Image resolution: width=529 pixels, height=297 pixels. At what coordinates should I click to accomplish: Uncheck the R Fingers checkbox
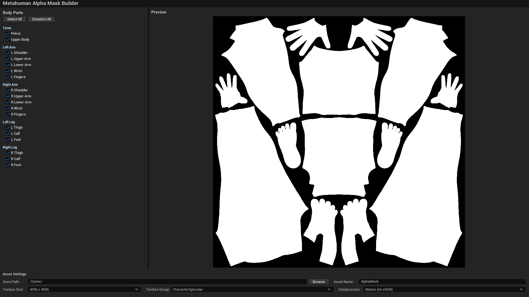click(x=8, y=114)
